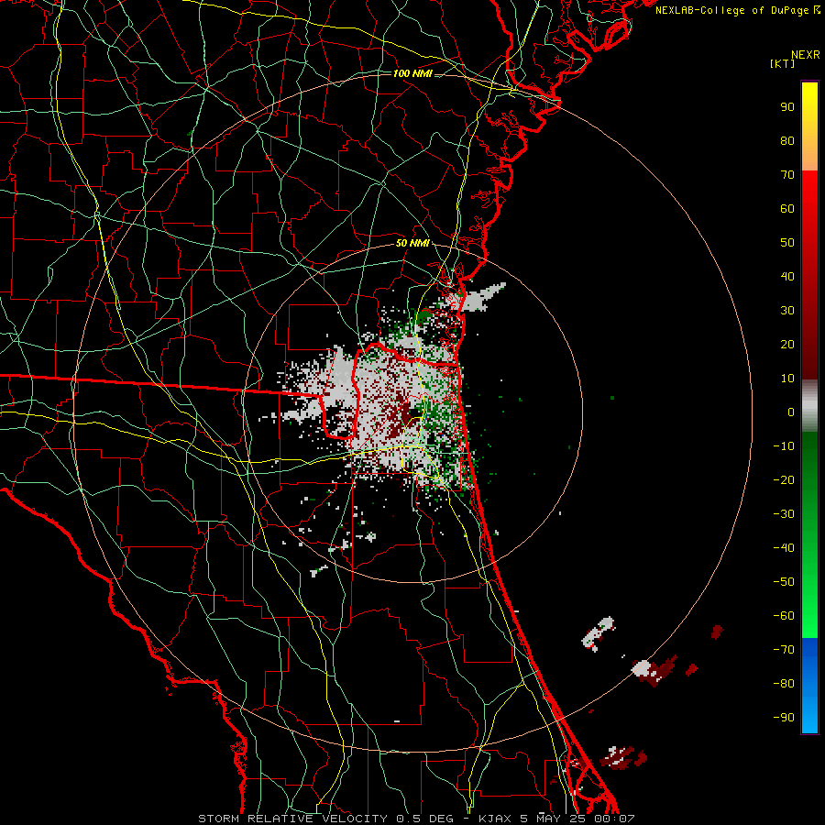The width and height of the screenshot is (825, 825).
Task: Click the -60 value on velocity scale
Action: (x=784, y=616)
